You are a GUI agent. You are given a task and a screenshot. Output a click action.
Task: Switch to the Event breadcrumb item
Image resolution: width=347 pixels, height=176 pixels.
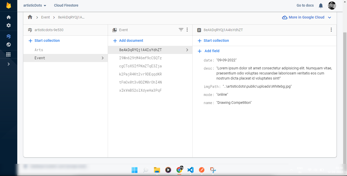[x=45, y=17]
